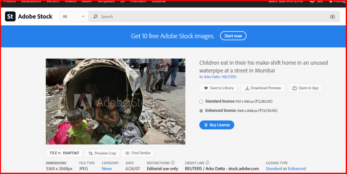Click the Buy License button
The height and width of the screenshot is (174, 347).
[217, 125]
